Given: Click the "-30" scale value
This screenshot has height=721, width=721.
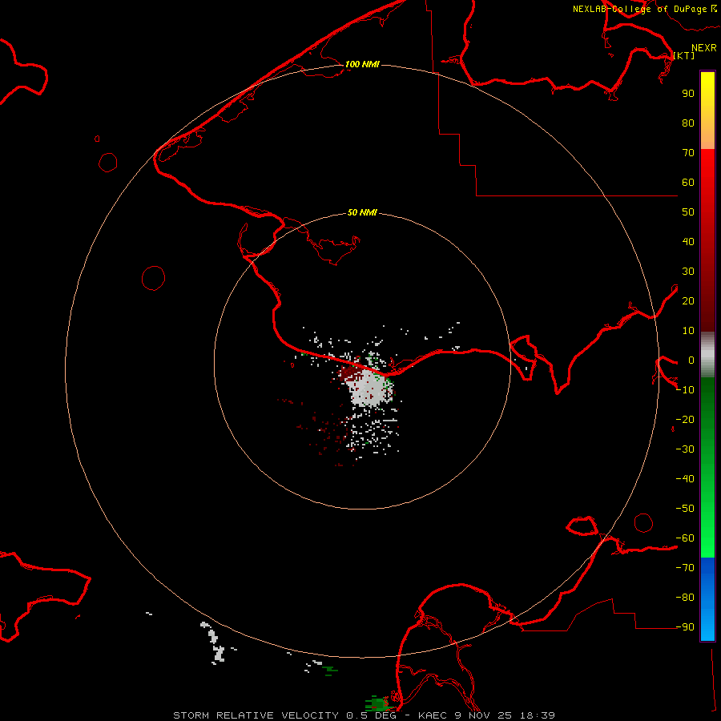Looking at the screenshot, I should click(x=685, y=449).
